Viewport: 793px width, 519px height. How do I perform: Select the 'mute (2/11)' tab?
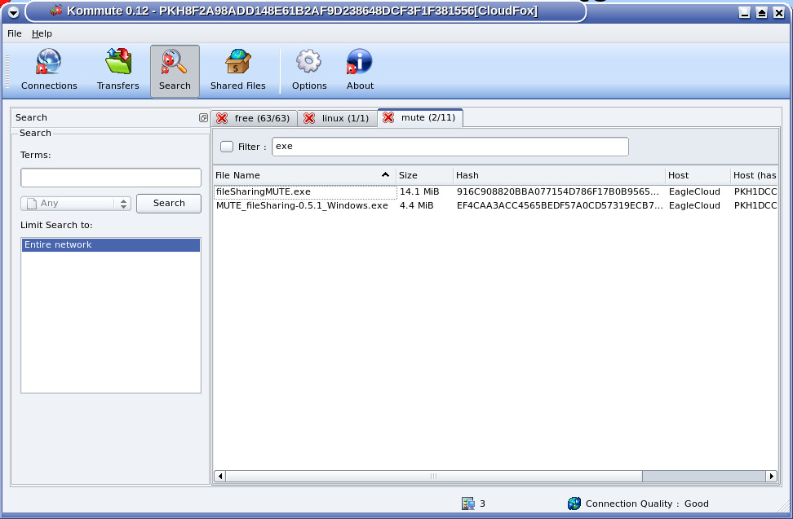tap(420, 117)
